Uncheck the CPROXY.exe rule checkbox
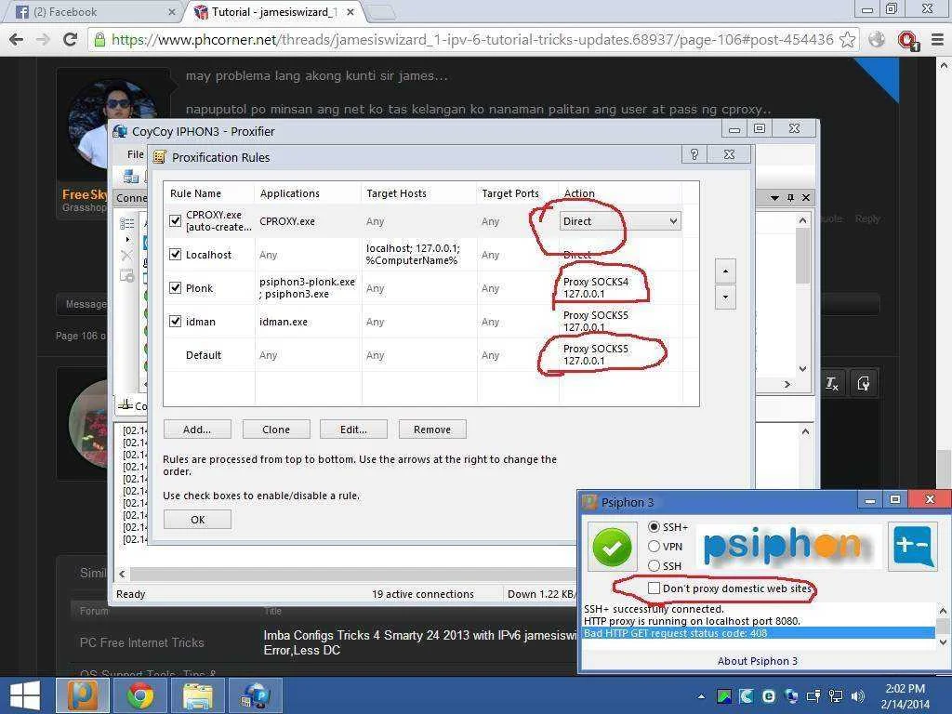This screenshot has width=952, height=714. [x=175, y=221]
